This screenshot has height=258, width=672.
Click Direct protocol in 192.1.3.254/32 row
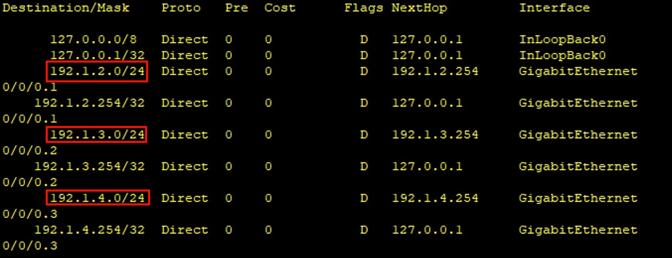[x=185, y=167]
